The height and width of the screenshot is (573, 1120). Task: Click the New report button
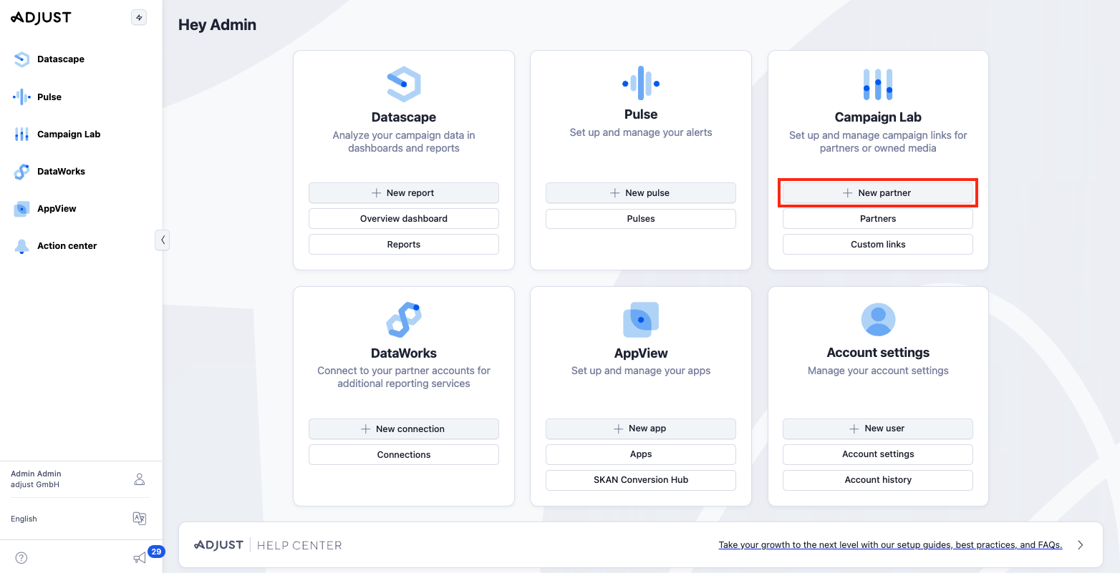(404, 193)
